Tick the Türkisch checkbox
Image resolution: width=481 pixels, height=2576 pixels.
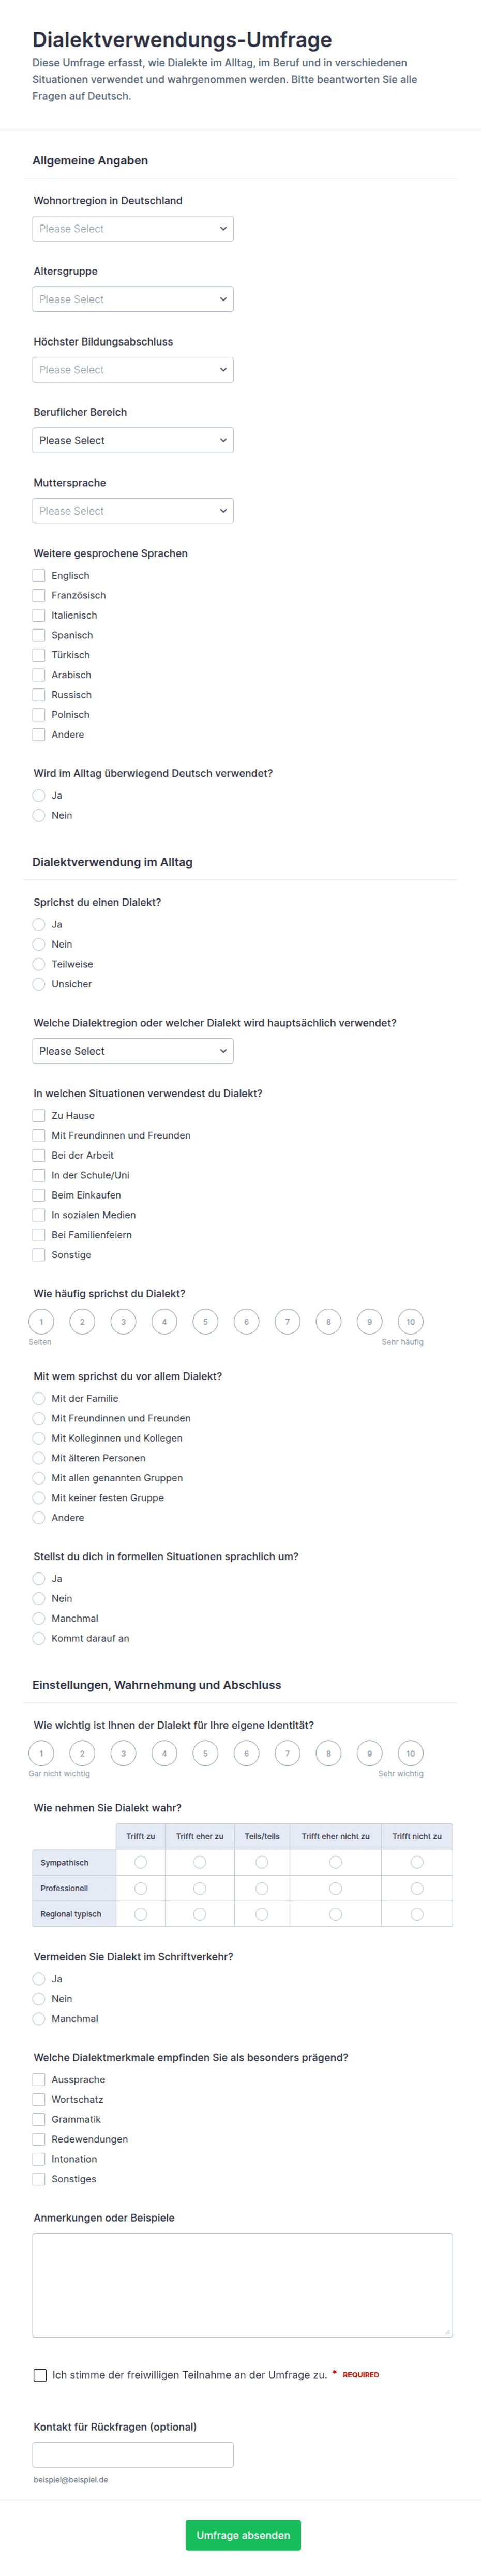tap(39, 655)
